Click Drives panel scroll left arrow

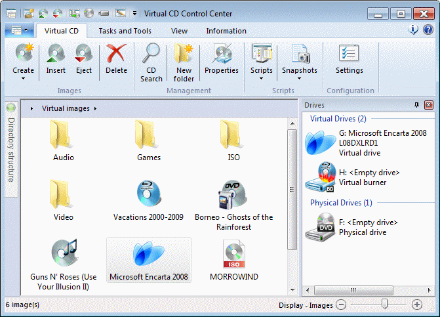[308, 290]
